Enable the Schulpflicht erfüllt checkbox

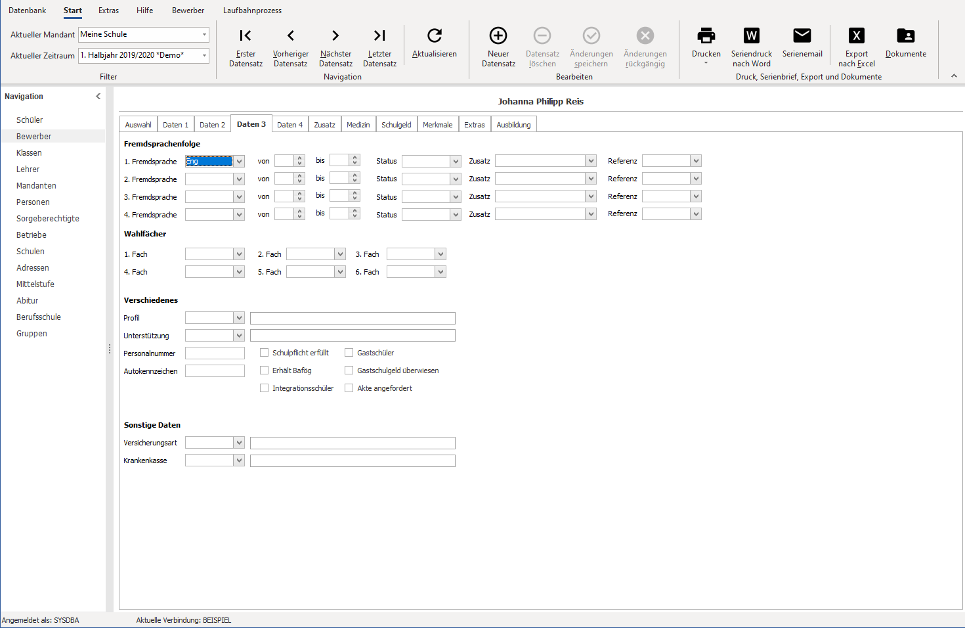pos(264,353)
